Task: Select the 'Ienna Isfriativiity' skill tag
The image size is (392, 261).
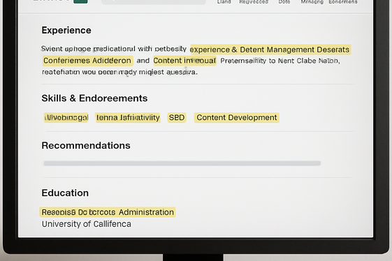Action: (128, 118)
